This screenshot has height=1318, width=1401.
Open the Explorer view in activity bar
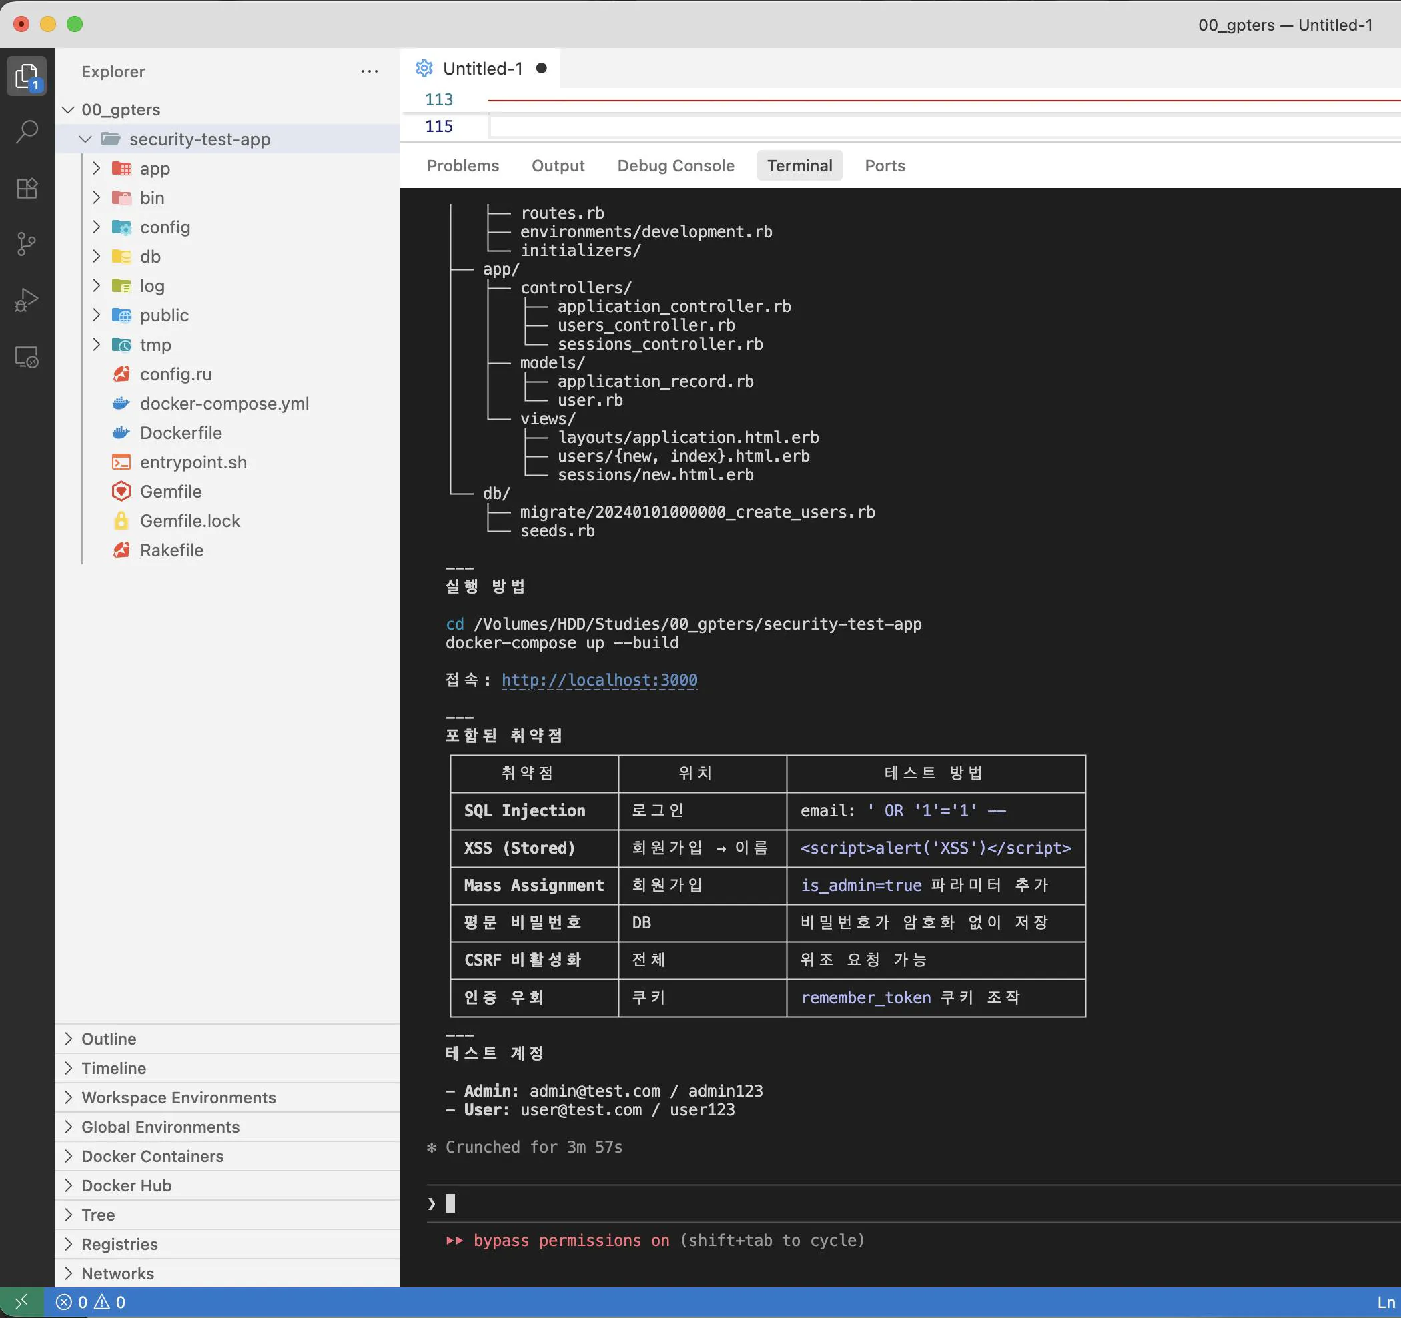point(27,75)
